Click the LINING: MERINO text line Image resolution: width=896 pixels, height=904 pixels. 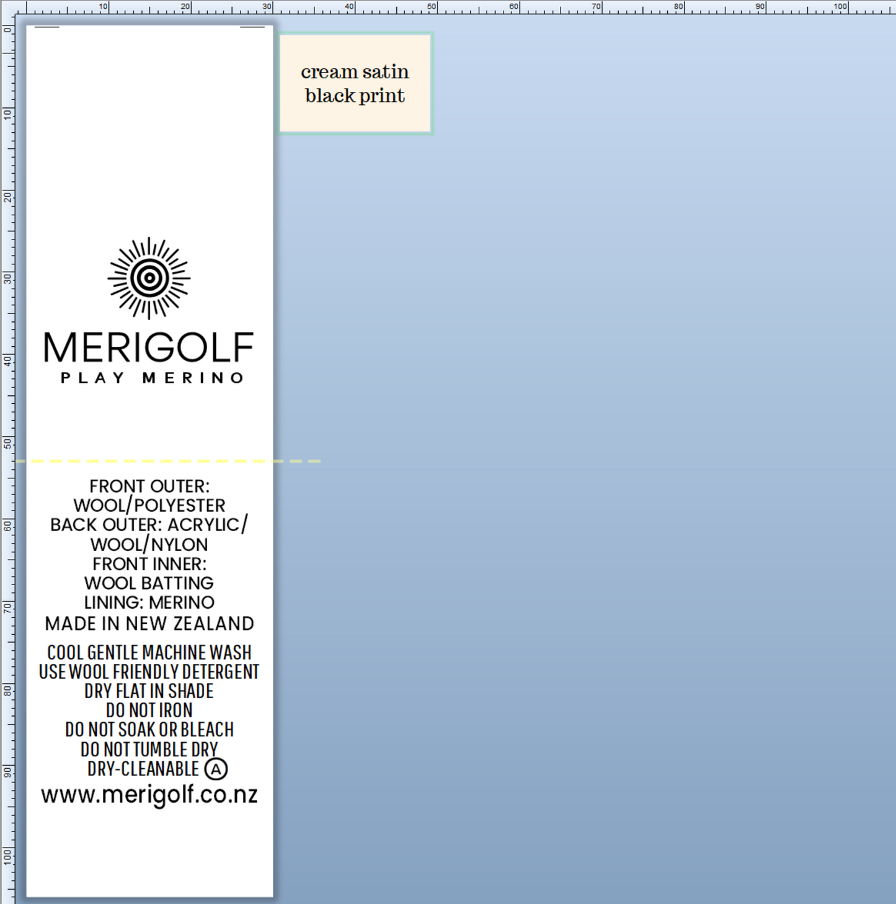(149, 602)
